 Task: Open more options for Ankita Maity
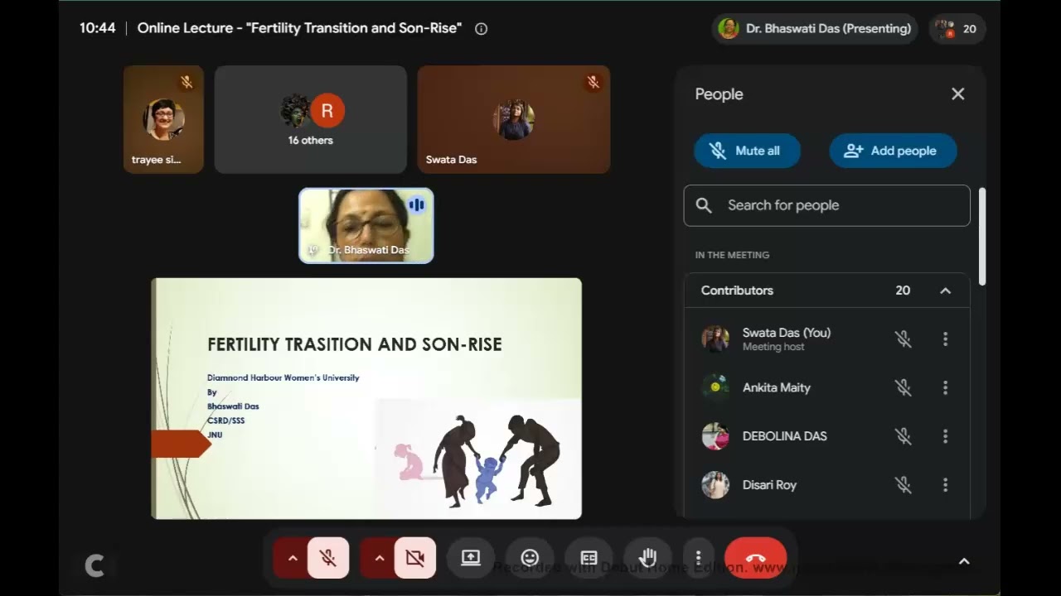coord(945,387)
